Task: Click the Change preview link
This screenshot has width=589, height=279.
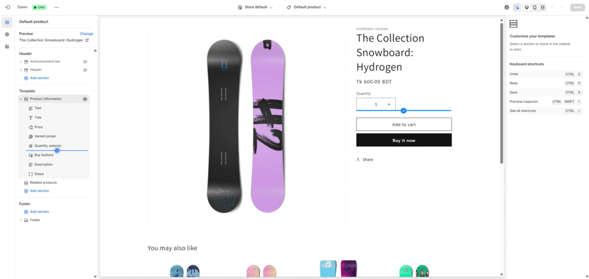Action: [86, 34]
